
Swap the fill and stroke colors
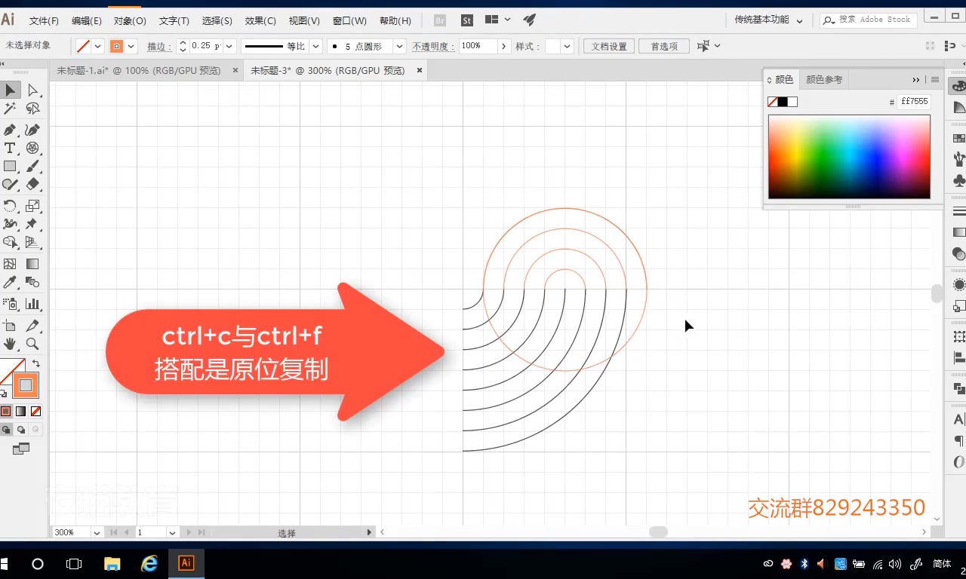(x=35, y=364)
